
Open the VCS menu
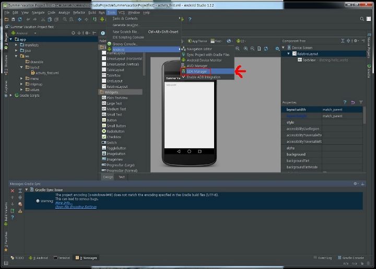coord(122,13)
